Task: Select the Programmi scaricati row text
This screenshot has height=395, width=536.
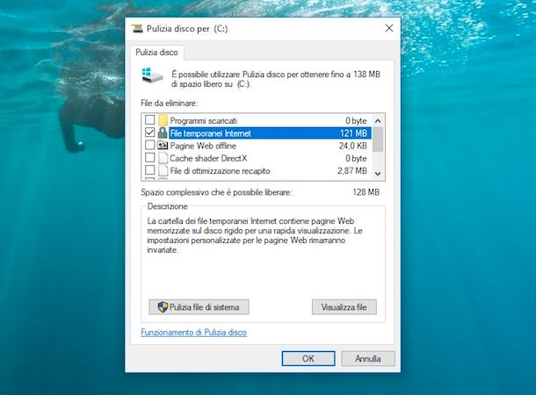Action: click(x=203, y=120)
